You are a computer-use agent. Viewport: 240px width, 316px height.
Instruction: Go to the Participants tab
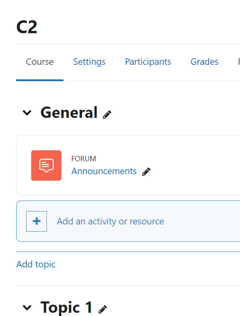click(148, 62)
